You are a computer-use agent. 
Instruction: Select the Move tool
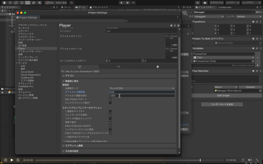click(x=10, y=3)
